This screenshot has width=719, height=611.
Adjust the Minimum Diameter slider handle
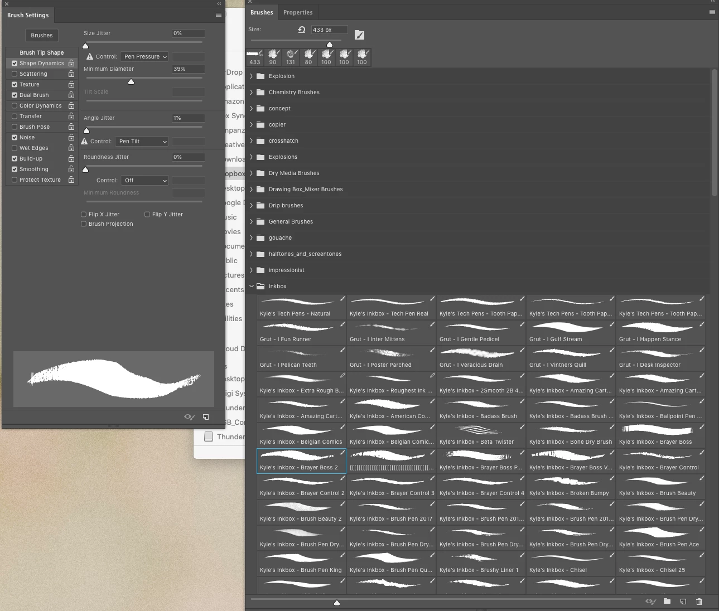click(x=131, y=81)
